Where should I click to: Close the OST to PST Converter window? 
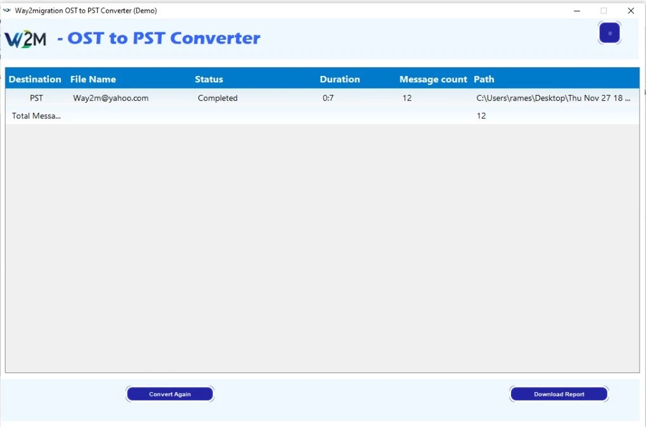coord(631,11)
